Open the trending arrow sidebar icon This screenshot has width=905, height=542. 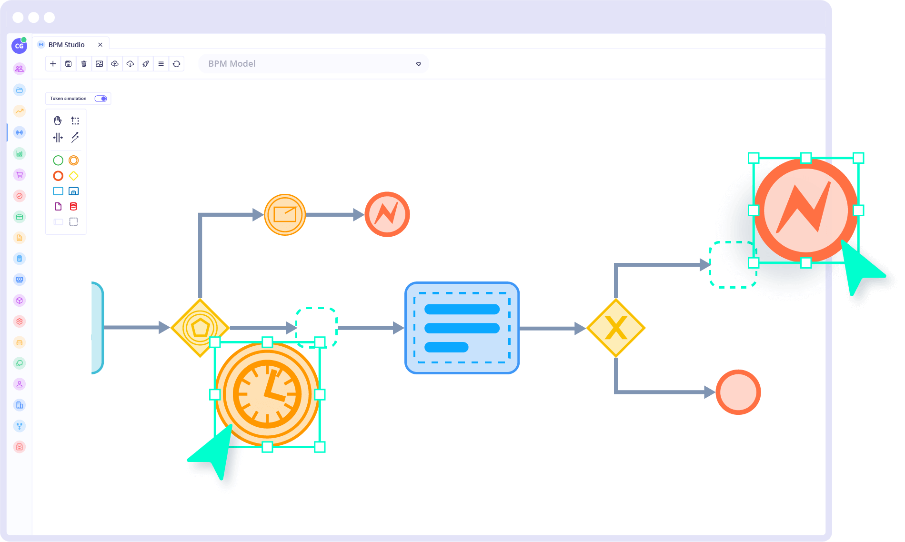point(20,111)
